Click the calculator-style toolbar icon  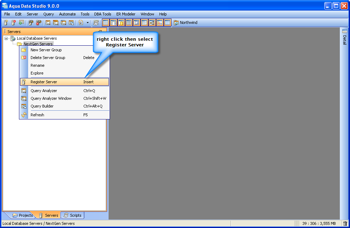click(x=96, y=22)
